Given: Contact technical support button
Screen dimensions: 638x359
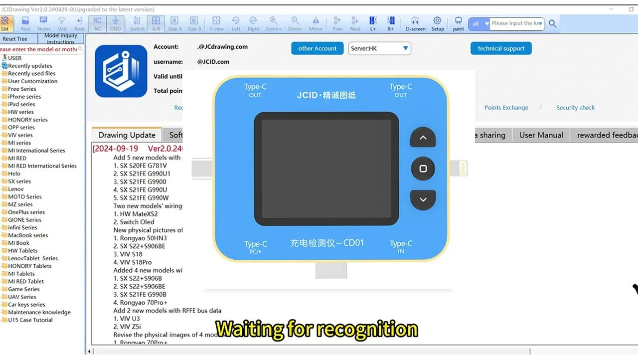Looking at the screenshot, I should click(x=501, y=48).
